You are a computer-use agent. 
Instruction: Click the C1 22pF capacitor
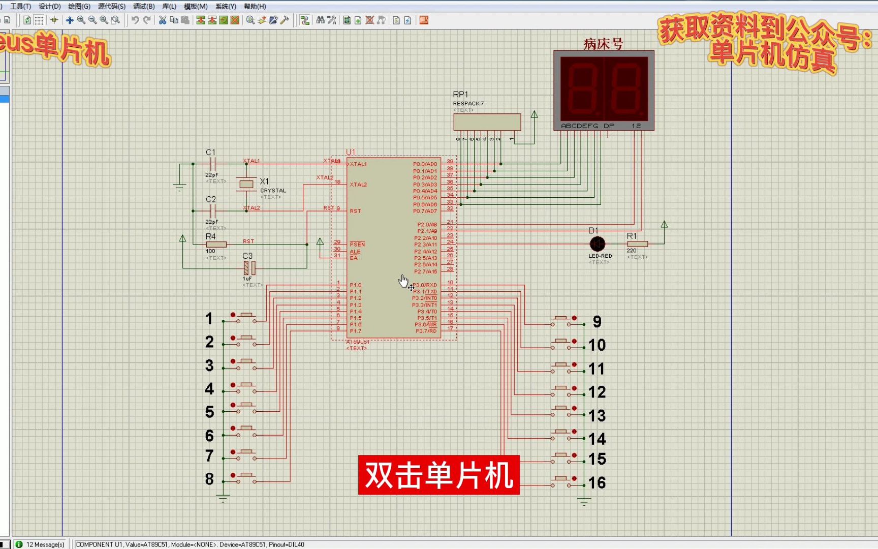[213, 164]
